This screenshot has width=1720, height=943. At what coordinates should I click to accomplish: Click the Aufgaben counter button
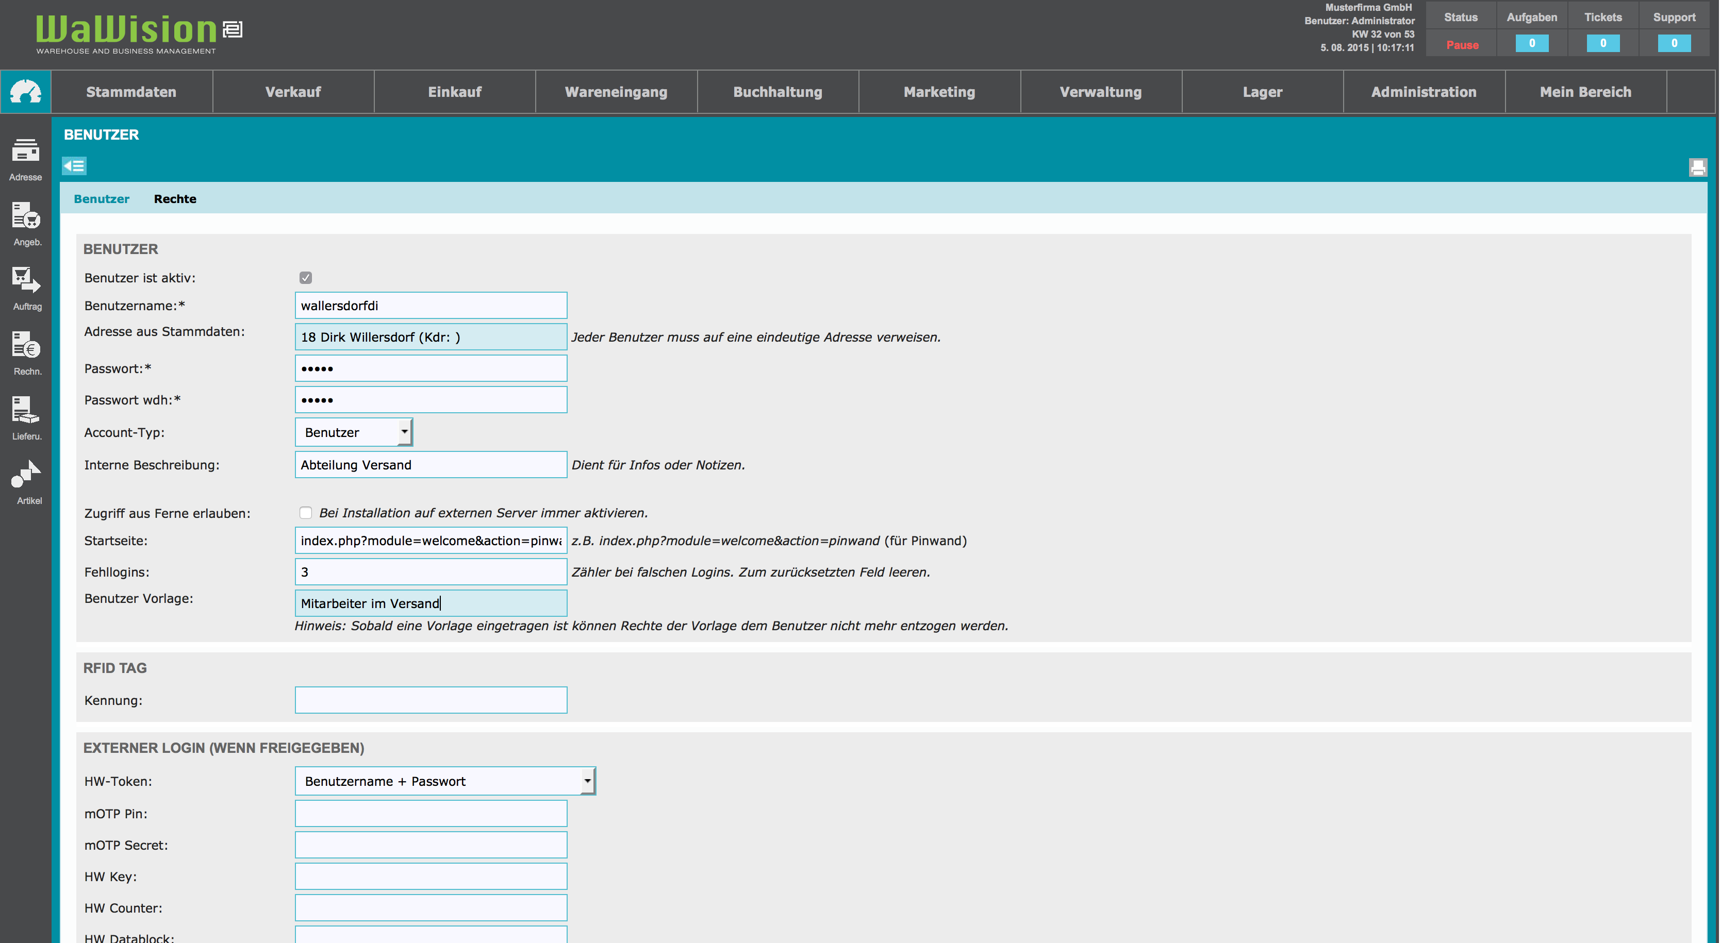pos(1531,43)
